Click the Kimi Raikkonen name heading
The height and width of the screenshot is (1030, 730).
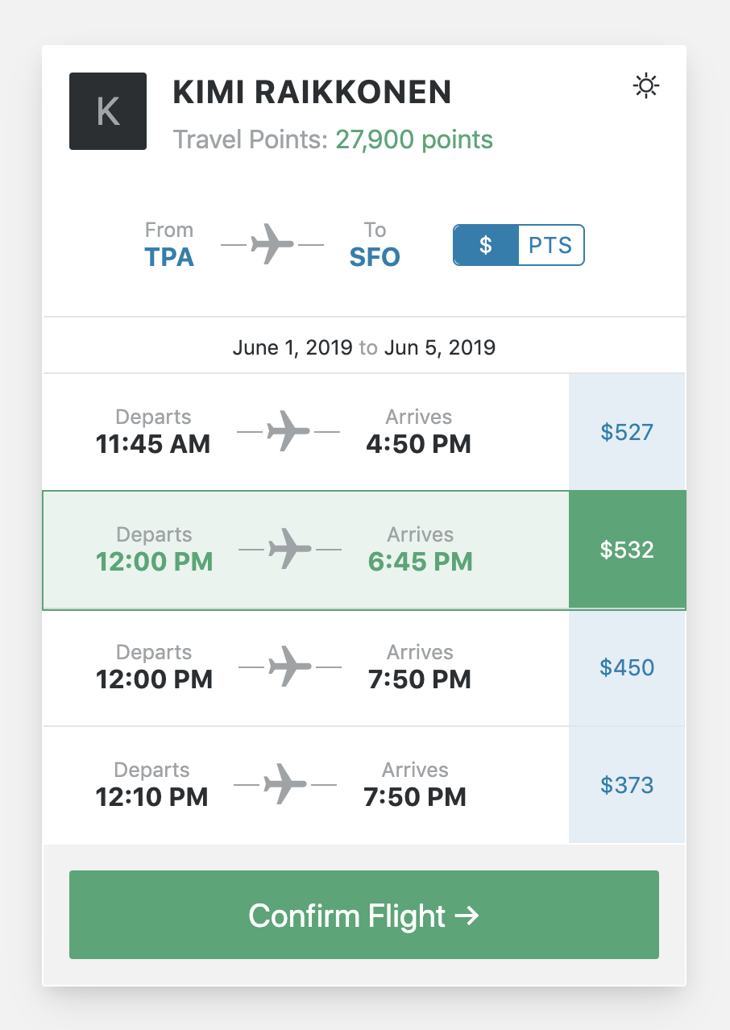click(312, 93)
